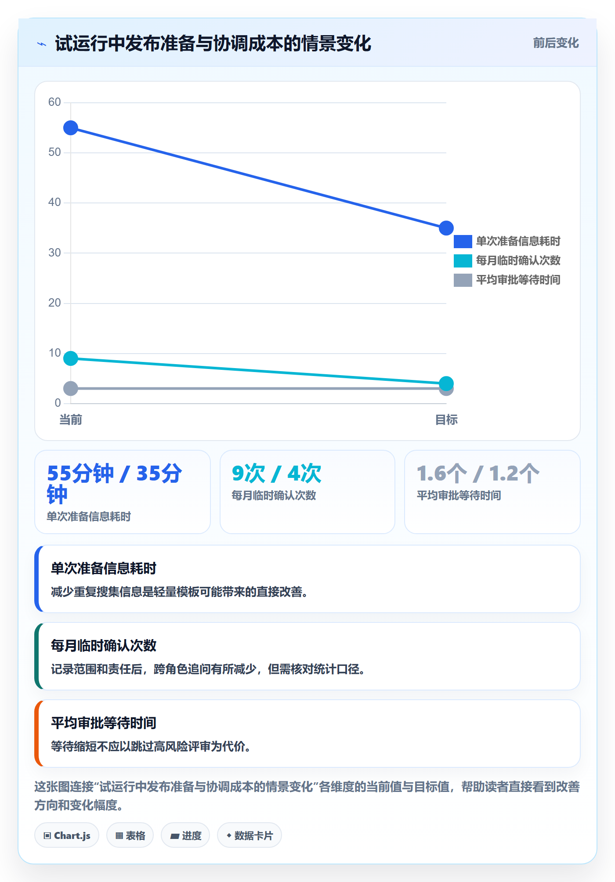Select the 每月临时确认次数 description card heading
This screenshot has height=882, width=615.
click(104, 646)
